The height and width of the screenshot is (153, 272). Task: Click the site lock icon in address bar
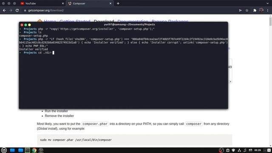[25, 10]
